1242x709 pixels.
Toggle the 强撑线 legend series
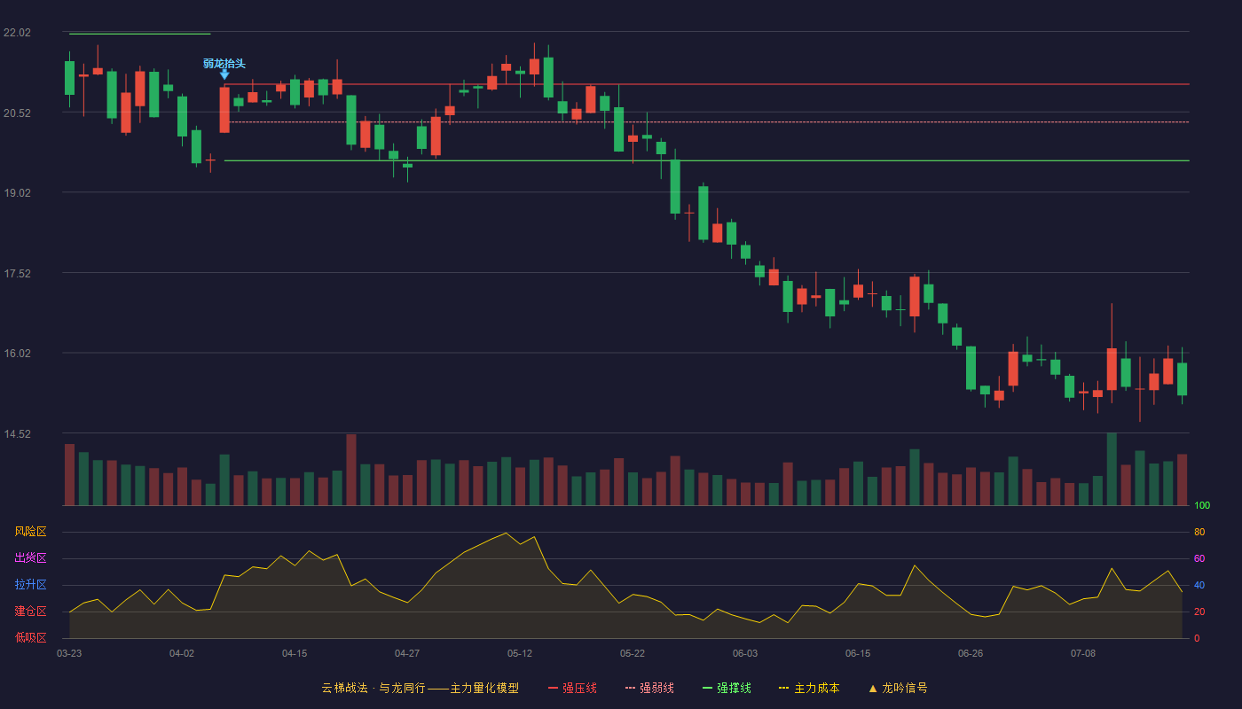click(727, 688)
